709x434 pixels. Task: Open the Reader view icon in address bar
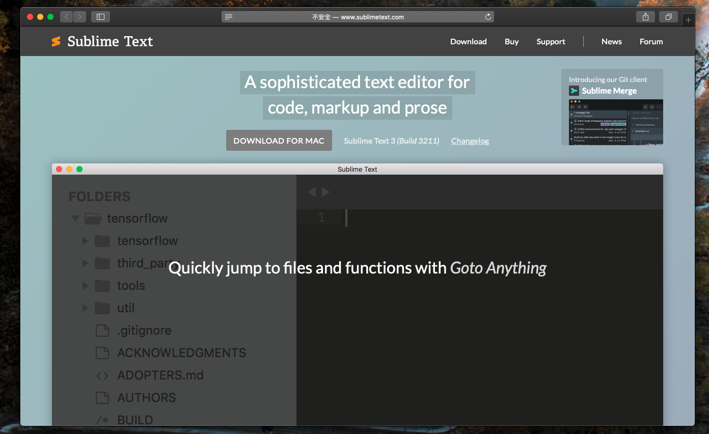(x=229, y=17)
